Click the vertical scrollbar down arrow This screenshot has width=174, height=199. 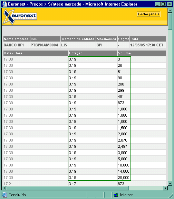(170, 183)
